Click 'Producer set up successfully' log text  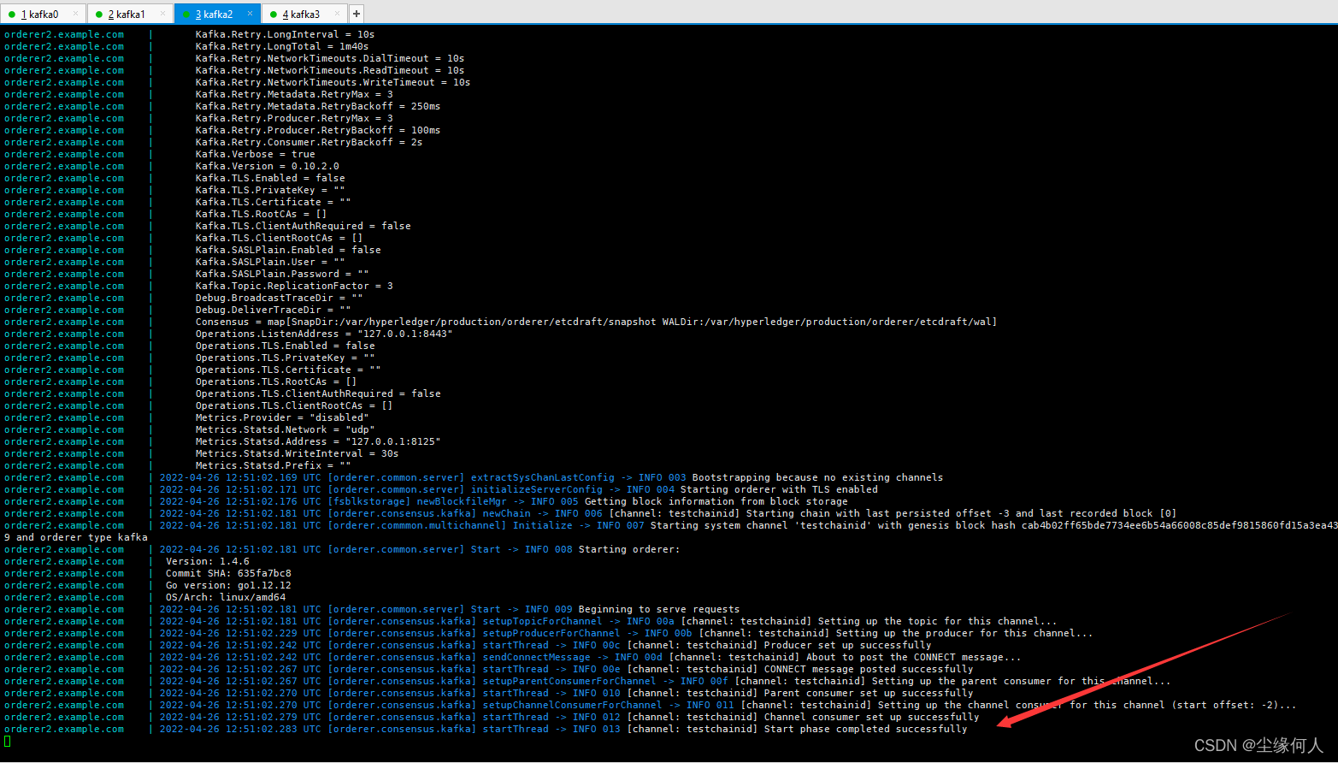(847, 645)
